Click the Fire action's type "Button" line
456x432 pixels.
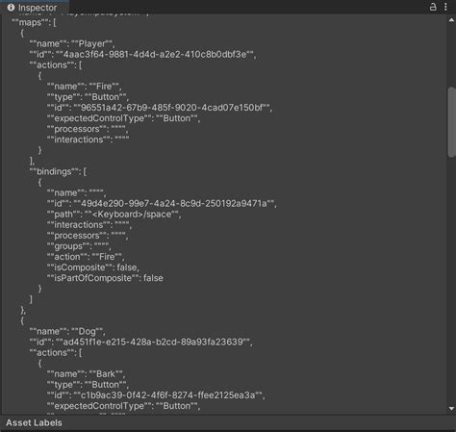pyautogui.click(x=88, y=97)
